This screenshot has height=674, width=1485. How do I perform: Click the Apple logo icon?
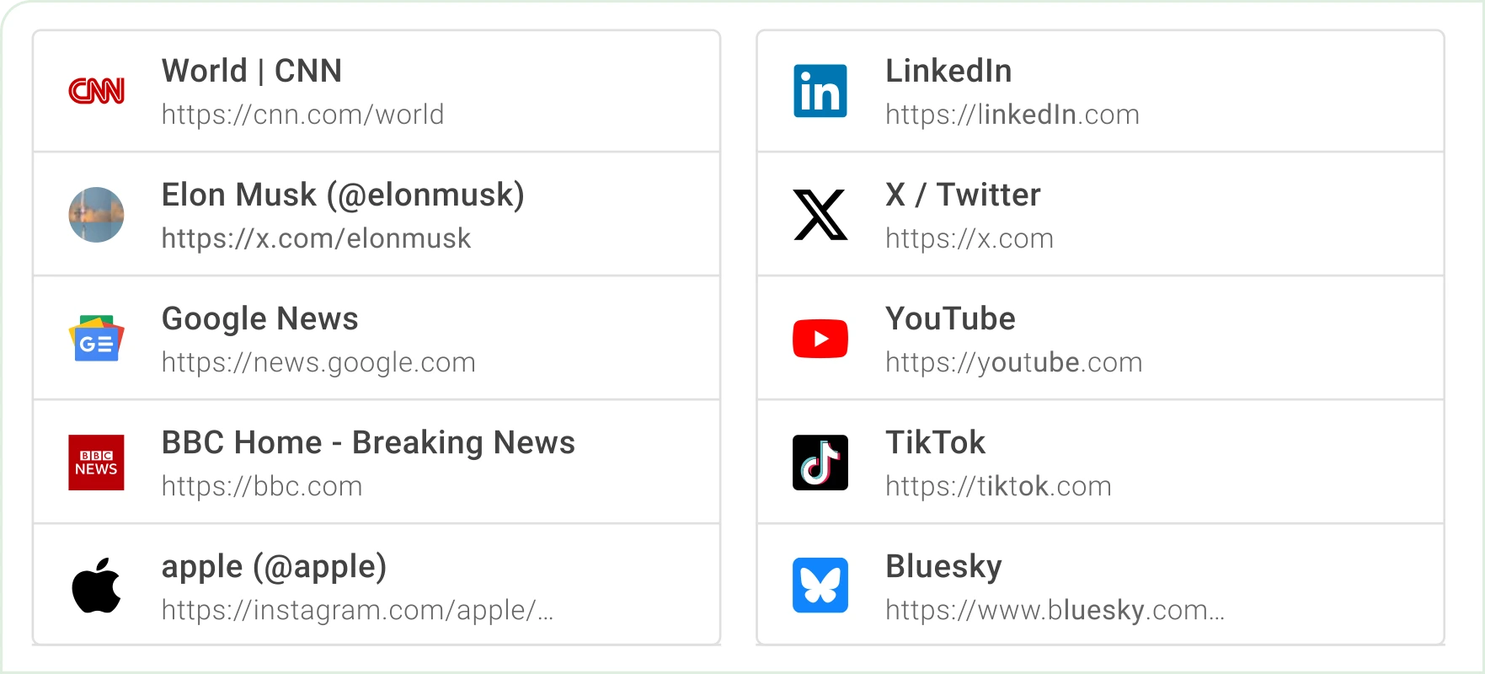click(x=96, y=586)
